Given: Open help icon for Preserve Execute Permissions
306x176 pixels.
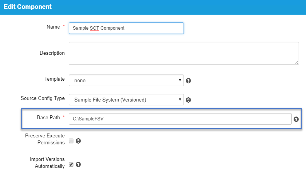Looking at the screenshot, I should pyautogui.click(x=78, y=141).
